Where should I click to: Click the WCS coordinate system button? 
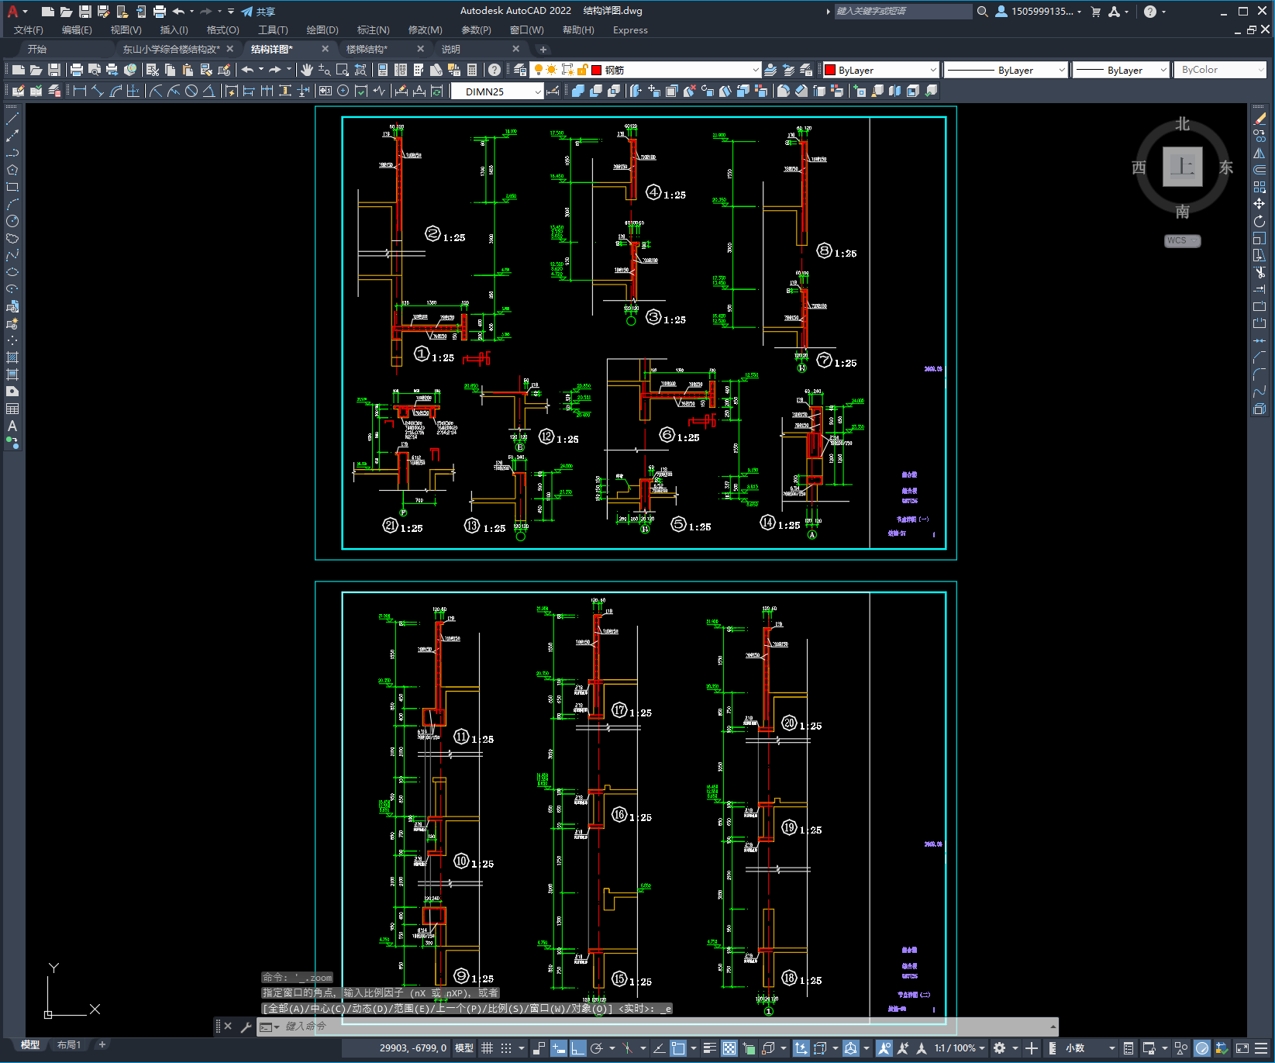click(1182, 240)
